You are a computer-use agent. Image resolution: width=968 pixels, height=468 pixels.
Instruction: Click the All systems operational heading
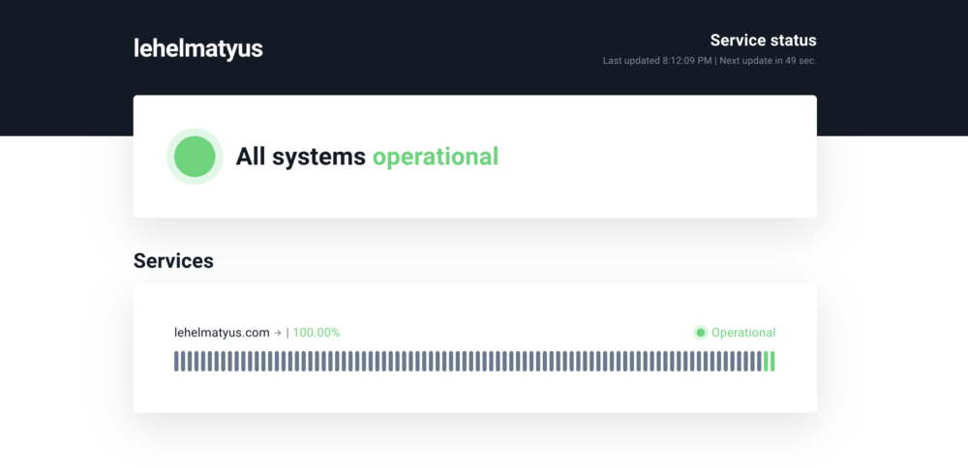click(x=367, y=157)
